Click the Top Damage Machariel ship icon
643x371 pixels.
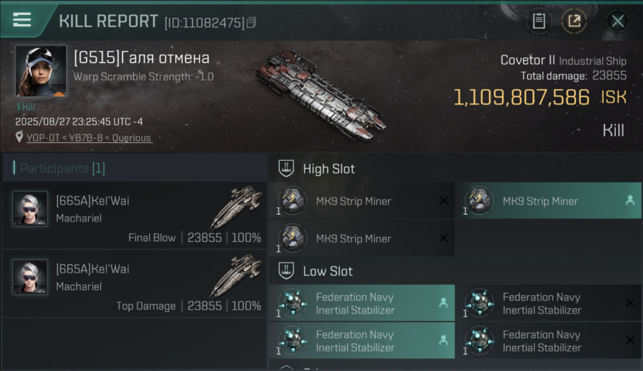click(235, 282)
